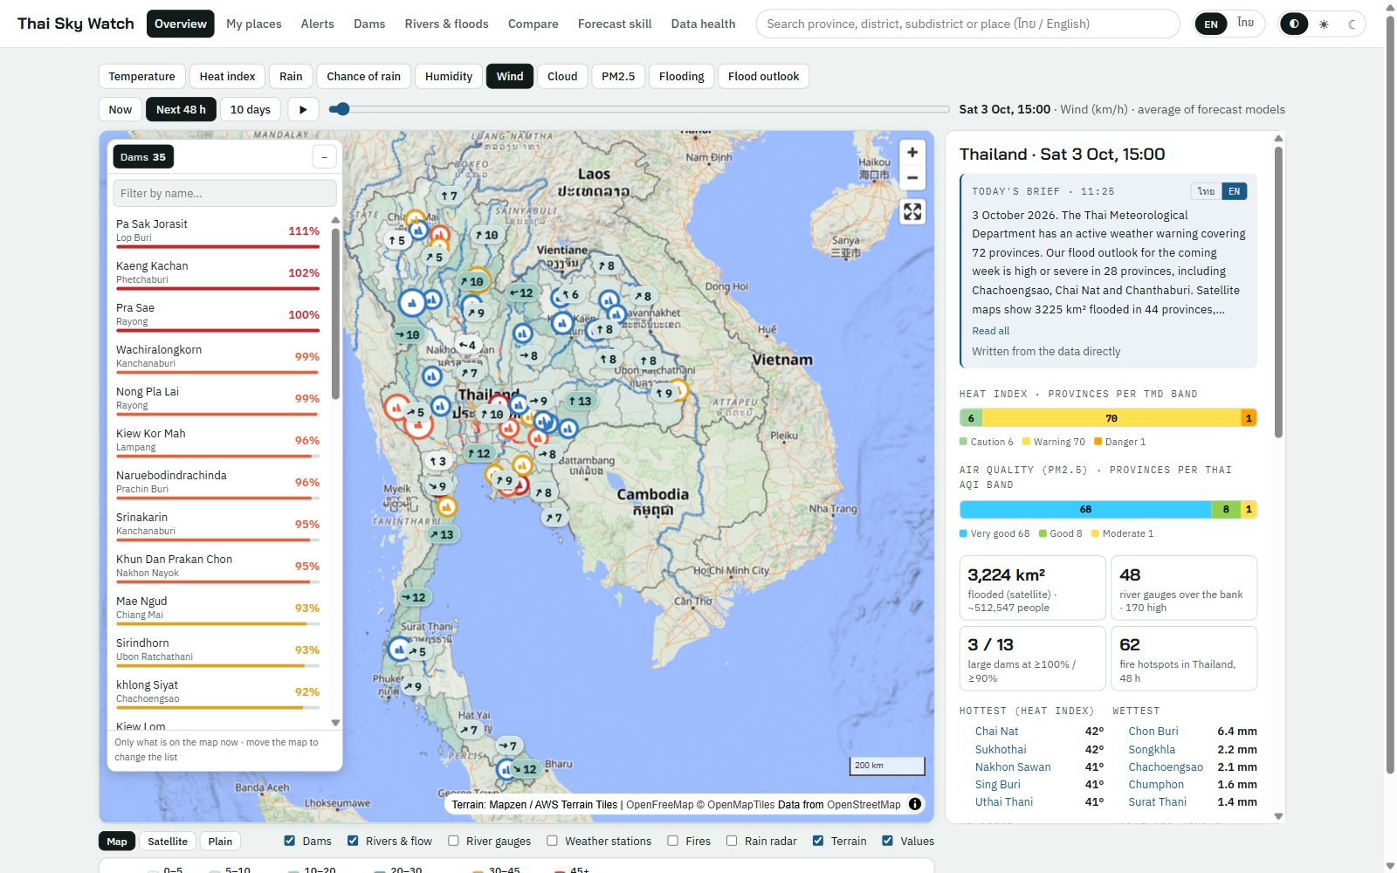Select the Flood outlook layer
Screen dimensions: 1397x873
coord(763,76)
